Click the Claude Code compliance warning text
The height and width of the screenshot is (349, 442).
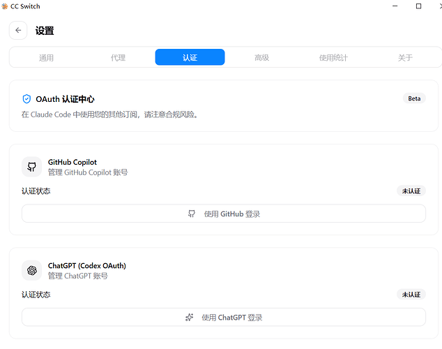coord(109,114)
